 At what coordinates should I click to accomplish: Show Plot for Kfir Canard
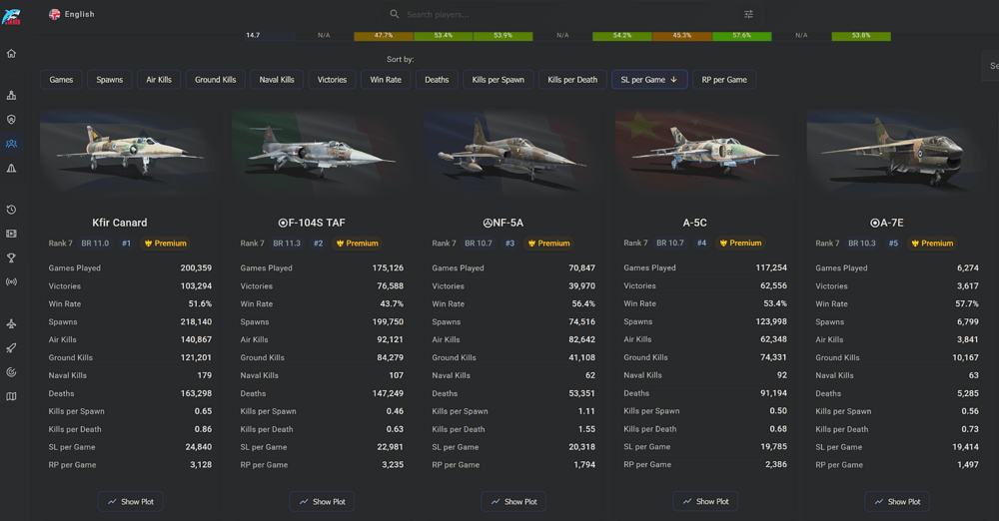pyautogui.click(x=131, y=502)
